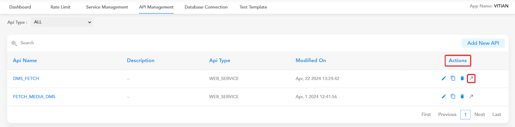The image size is (515, 127).
Task: Open the Service Management tab
Action: coord(107,7)
